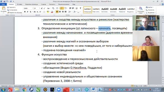Open the Calibri font name dropdown

pos(33,8)
